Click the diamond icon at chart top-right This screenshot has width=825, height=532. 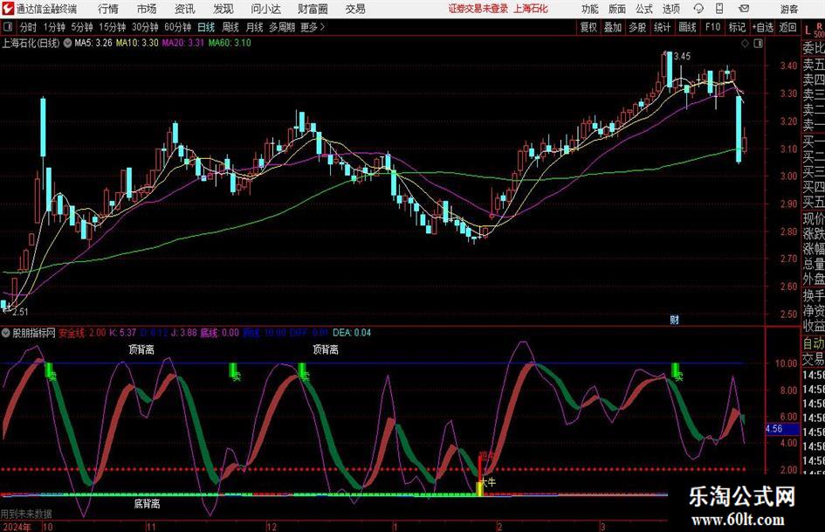745,44
